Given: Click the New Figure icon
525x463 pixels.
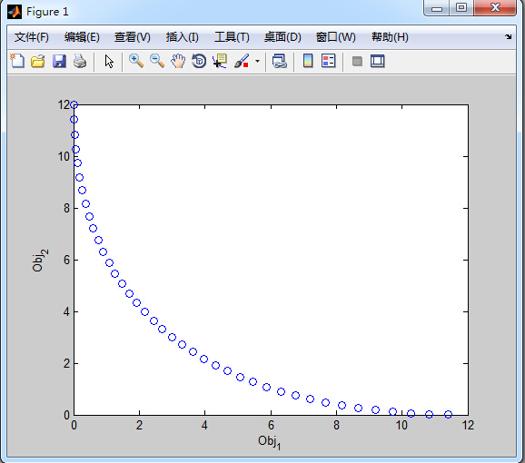Looking at the screenshot, I should tap(17, 61).
